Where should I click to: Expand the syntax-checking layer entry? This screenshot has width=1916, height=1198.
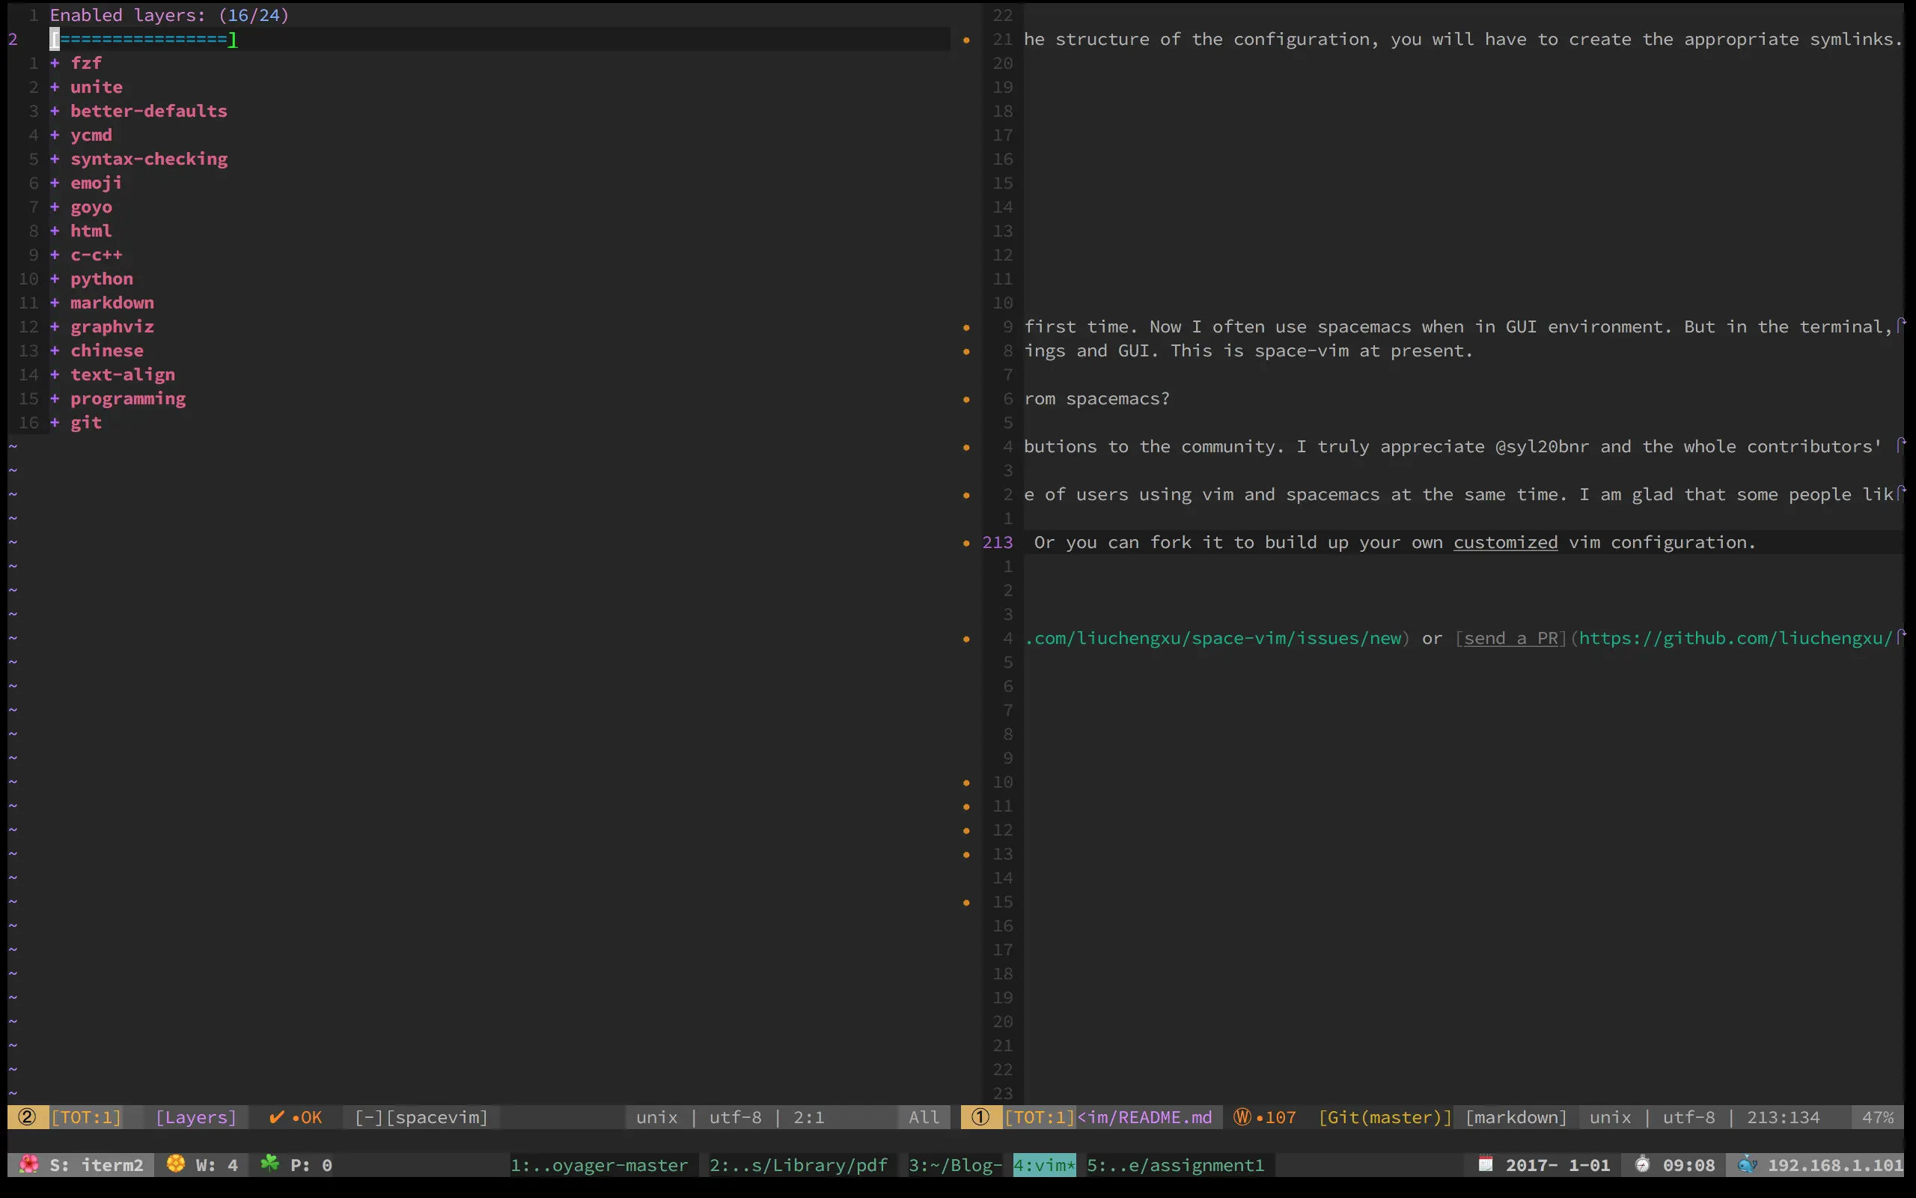coord(149,159)
